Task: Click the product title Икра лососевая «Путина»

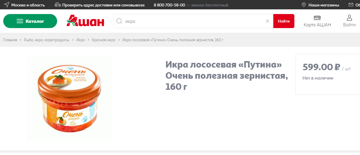Action: [x=227, y=75]
